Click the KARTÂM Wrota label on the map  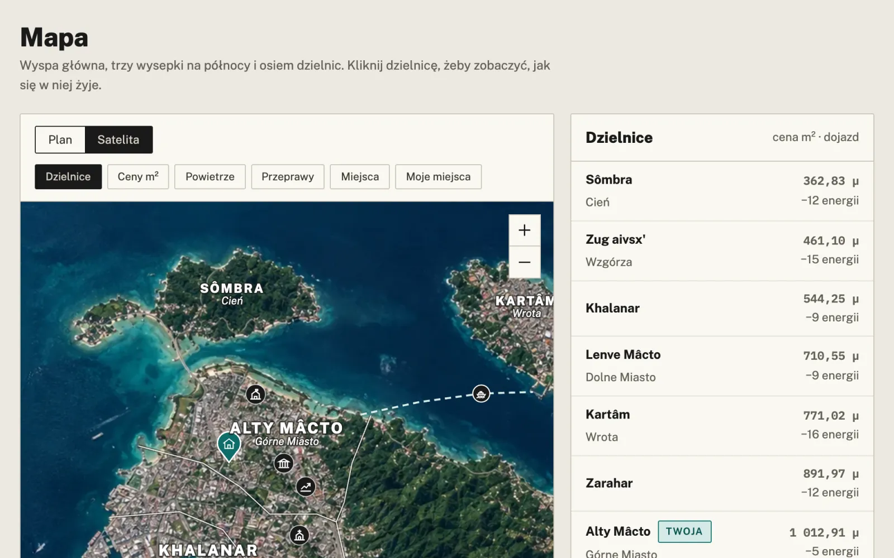tap(525, 306)
